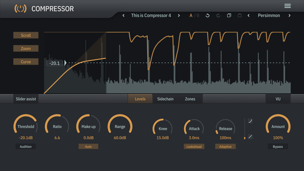Click the Bypass button
This screenshot has width=304, height=171.
[x=278, y=147]
